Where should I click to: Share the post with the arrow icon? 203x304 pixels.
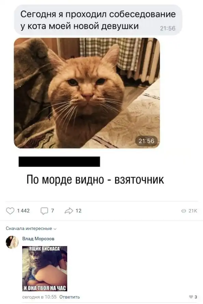pyautogui.click(x=69, y=211)
